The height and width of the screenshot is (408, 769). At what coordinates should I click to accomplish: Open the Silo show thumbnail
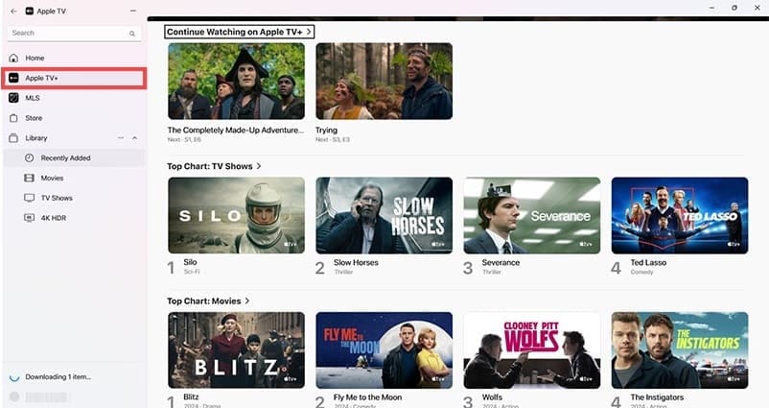click(x=237, y=216)
